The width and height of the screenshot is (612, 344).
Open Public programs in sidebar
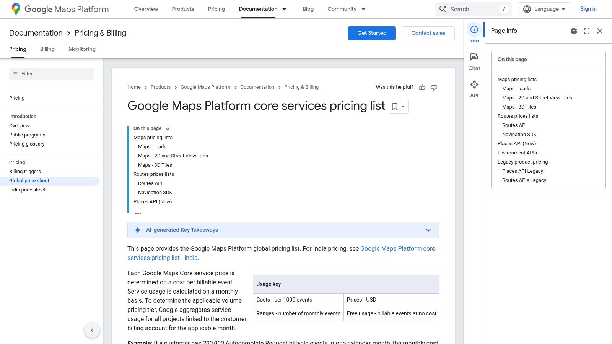coord(27,135)
